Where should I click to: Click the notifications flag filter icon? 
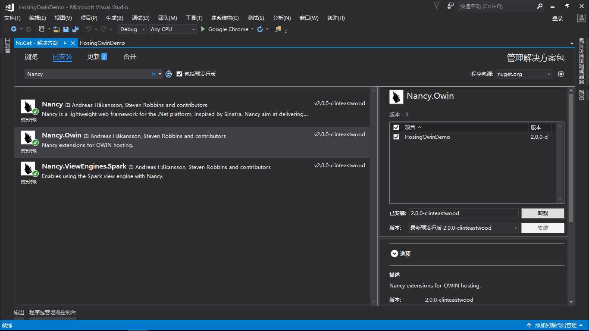[436, 6]
